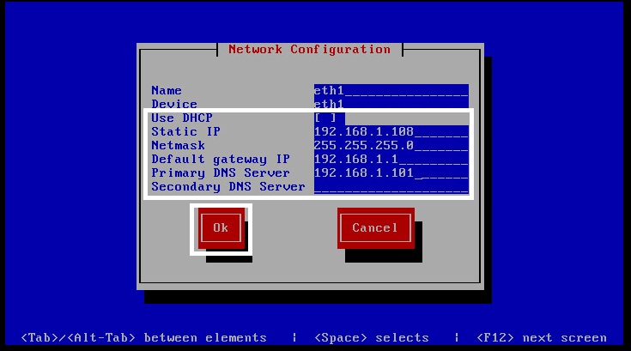
Task: Focus the Netmask field 255.255.255.0
Action: [391, 145]
